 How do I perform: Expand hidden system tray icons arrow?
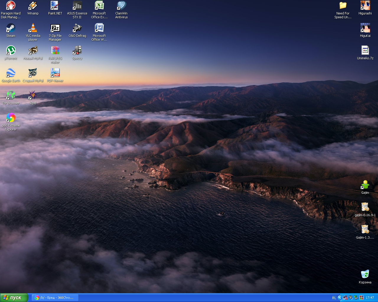click(340, 298)
